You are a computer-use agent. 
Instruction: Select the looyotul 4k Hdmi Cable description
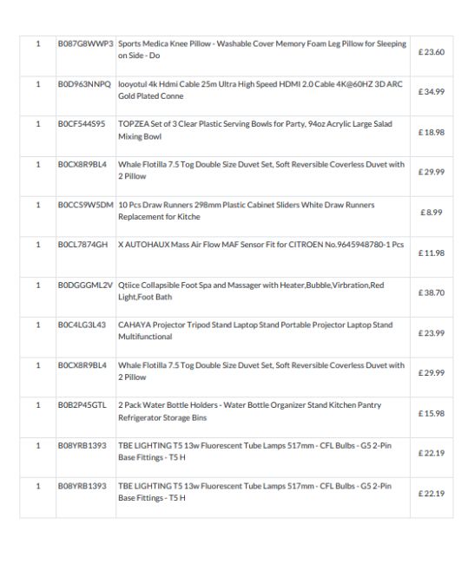[x=260, y=90]
